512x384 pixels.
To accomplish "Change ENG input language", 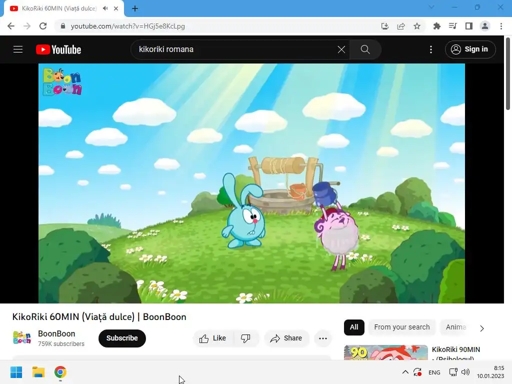I will (434, 372).
